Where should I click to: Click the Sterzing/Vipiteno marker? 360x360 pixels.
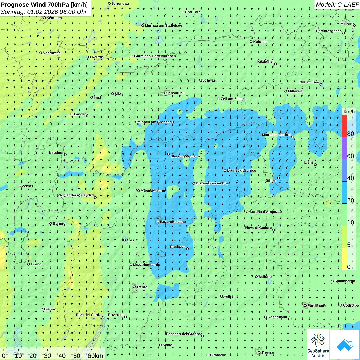168,154
